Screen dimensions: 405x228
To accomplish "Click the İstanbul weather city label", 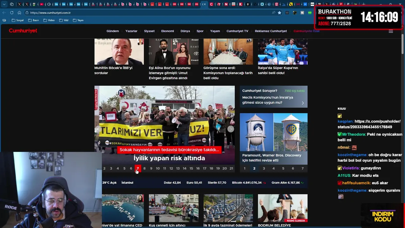I will coord(127,183).
